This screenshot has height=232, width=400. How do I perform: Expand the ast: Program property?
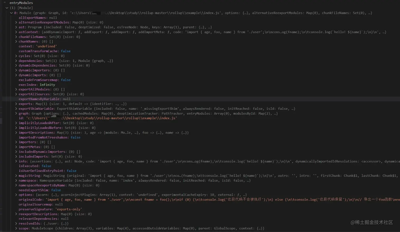[16, 27]
